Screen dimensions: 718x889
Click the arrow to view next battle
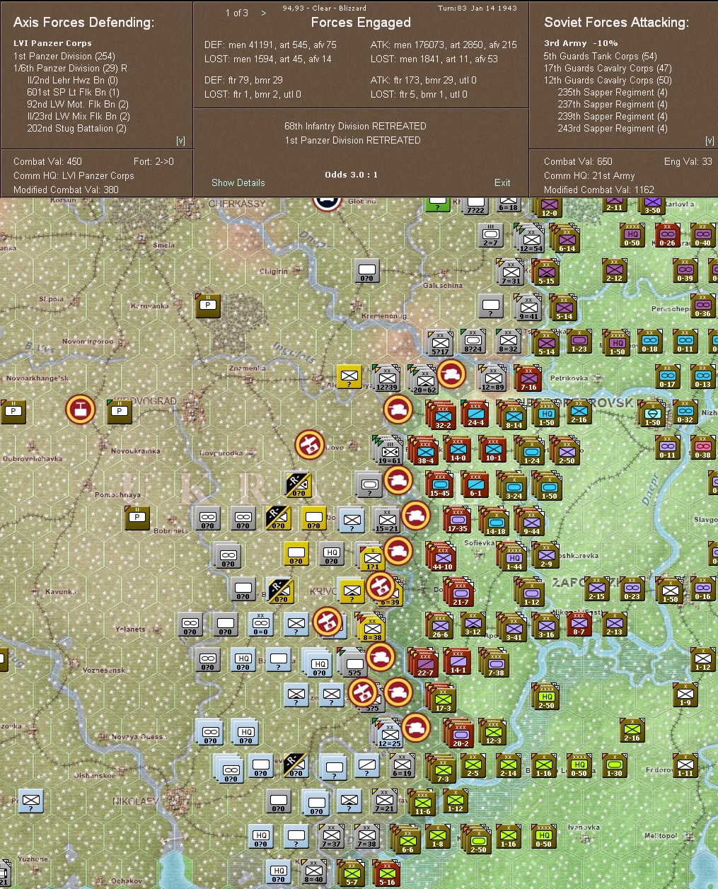coord(263,13)
